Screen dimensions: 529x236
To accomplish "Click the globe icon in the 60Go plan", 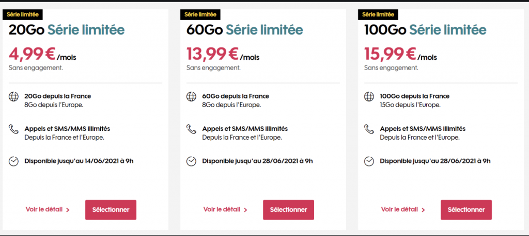I will pos(191,96).
